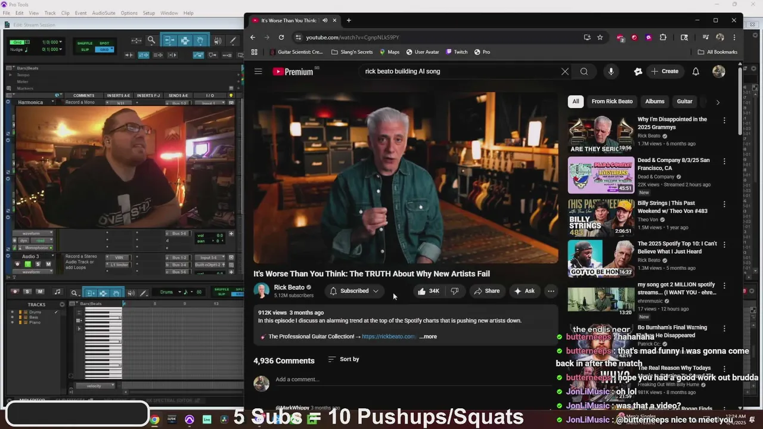Select the Zoomer tool in Pro Tools toolbar

[151, 41]
